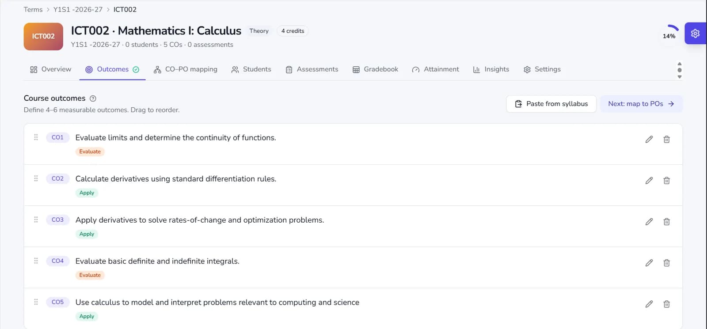Open the Attainment tab
This screenshot has width=707, height=329.
(x=436, y=69)
